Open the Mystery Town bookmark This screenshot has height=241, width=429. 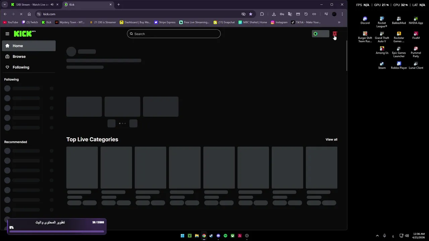click(70, 22)
